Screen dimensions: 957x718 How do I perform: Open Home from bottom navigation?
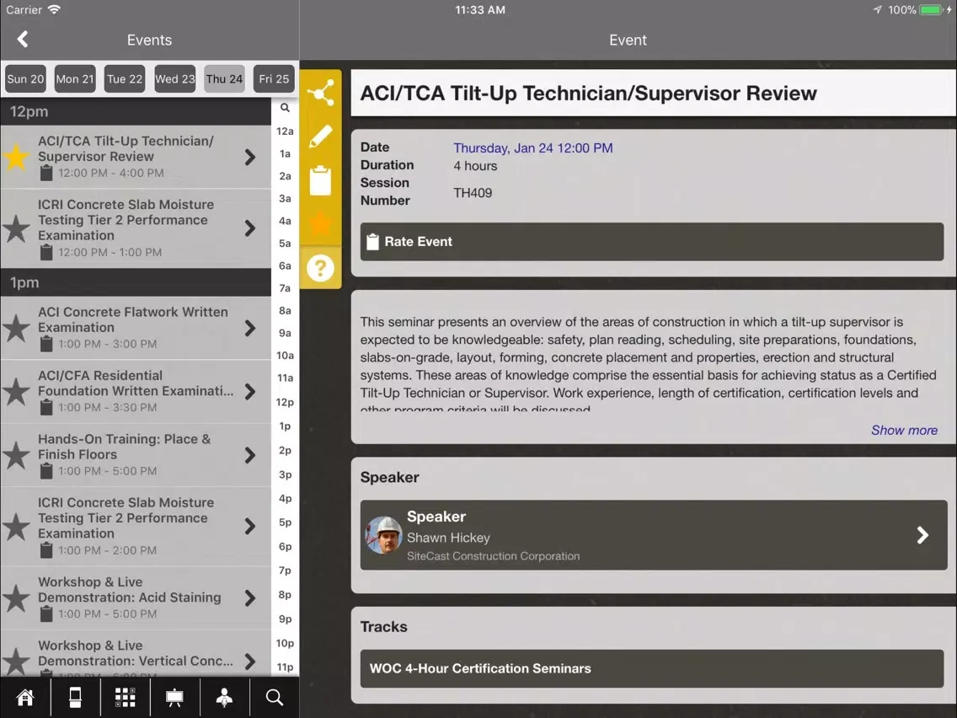25,697
